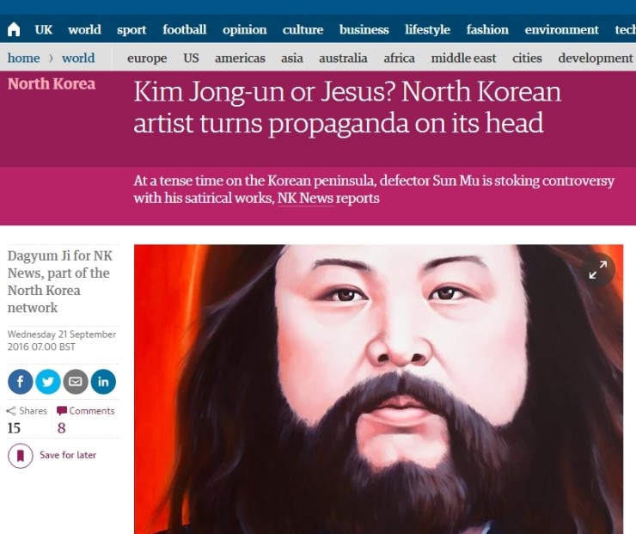Share the article on Facebook

(21, 382)
